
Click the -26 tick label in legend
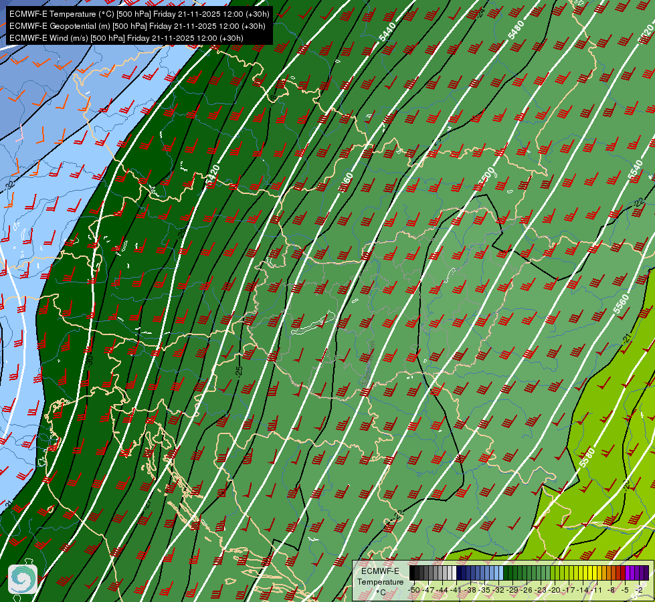[x=527, y=591]
